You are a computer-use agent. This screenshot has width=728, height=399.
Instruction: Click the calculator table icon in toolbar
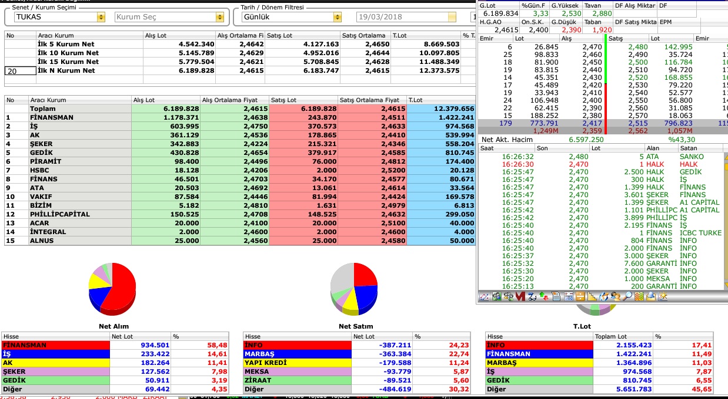click(568, 297)
